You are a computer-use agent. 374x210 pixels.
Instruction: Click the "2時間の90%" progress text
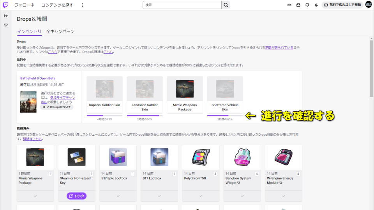[145, 119]
